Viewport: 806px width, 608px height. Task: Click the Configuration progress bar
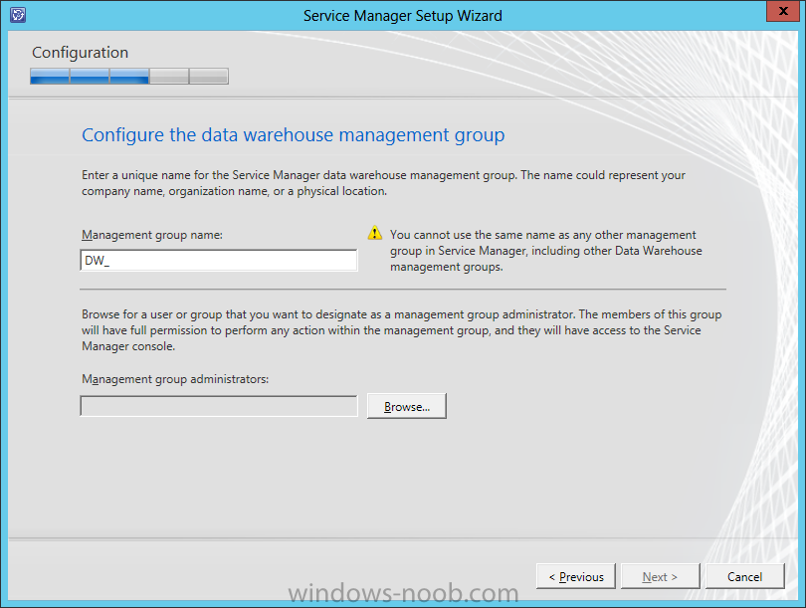coord(129,76)
